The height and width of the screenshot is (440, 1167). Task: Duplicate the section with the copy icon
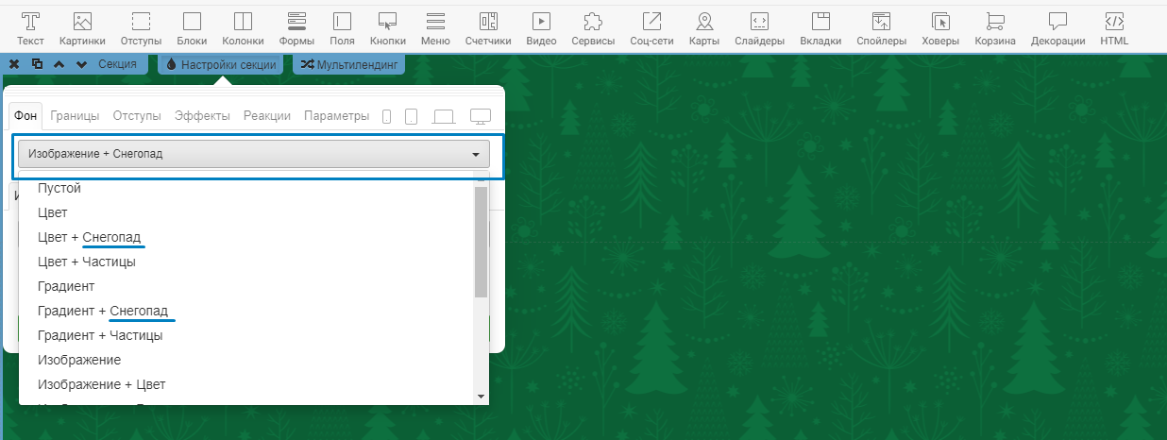tap(37, 64)
